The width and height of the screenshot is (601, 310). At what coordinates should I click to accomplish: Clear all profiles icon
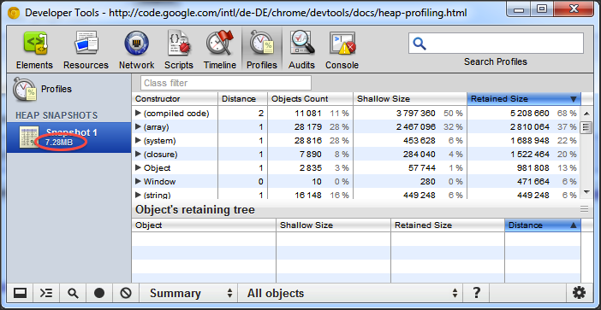pos(126,293)
